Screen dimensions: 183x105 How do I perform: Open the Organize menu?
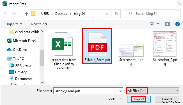pyautogui.click(x=14, y=24)
